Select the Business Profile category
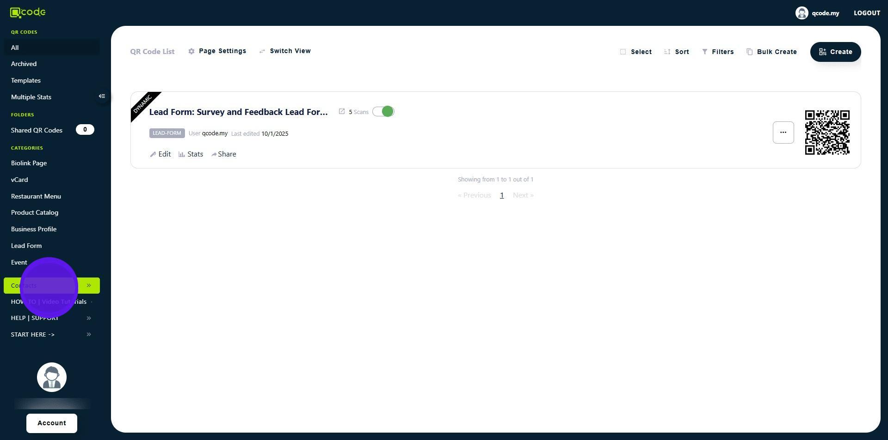This screenshot has height=440, width=888. [x=34, y=229]
